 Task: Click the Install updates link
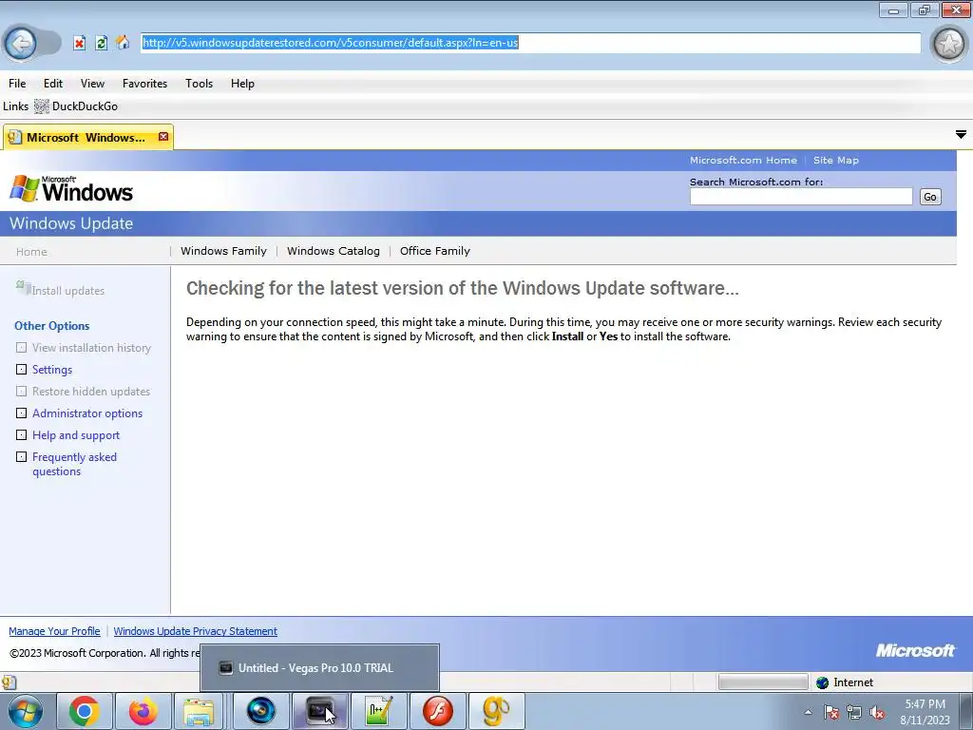(x=68, y=291)
